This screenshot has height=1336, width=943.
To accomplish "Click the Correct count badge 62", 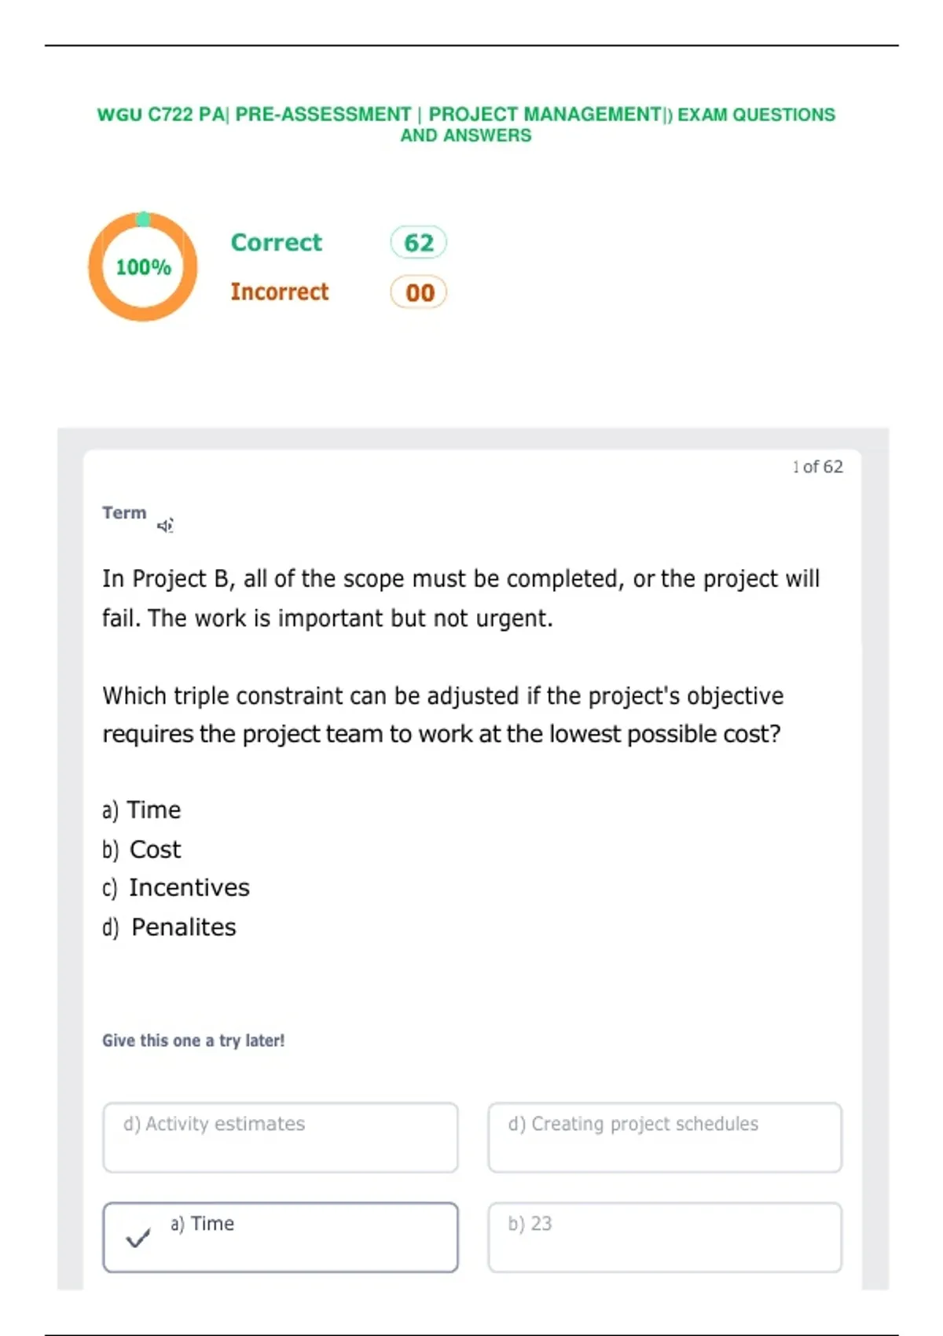I will point(419,242).
